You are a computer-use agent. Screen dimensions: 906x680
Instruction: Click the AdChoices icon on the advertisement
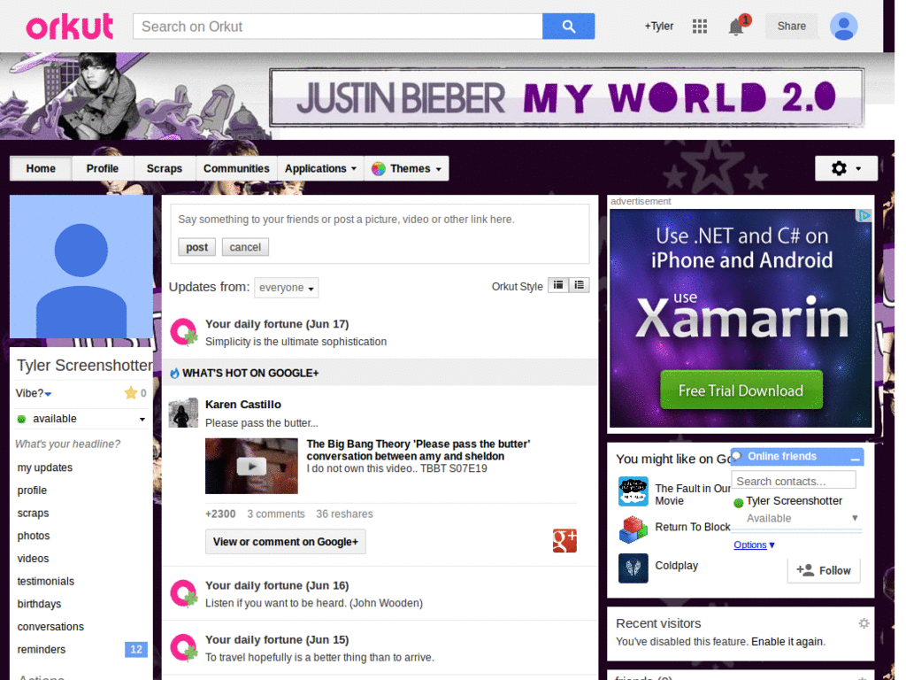pyautogui.click(x=864, y=216)
